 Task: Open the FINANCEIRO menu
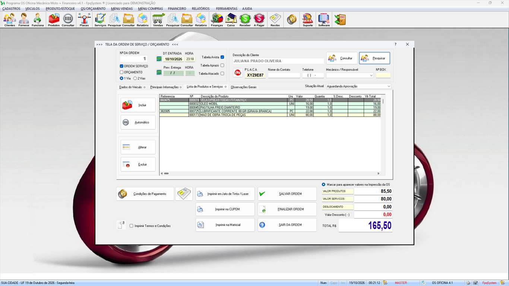click(177, 9)
